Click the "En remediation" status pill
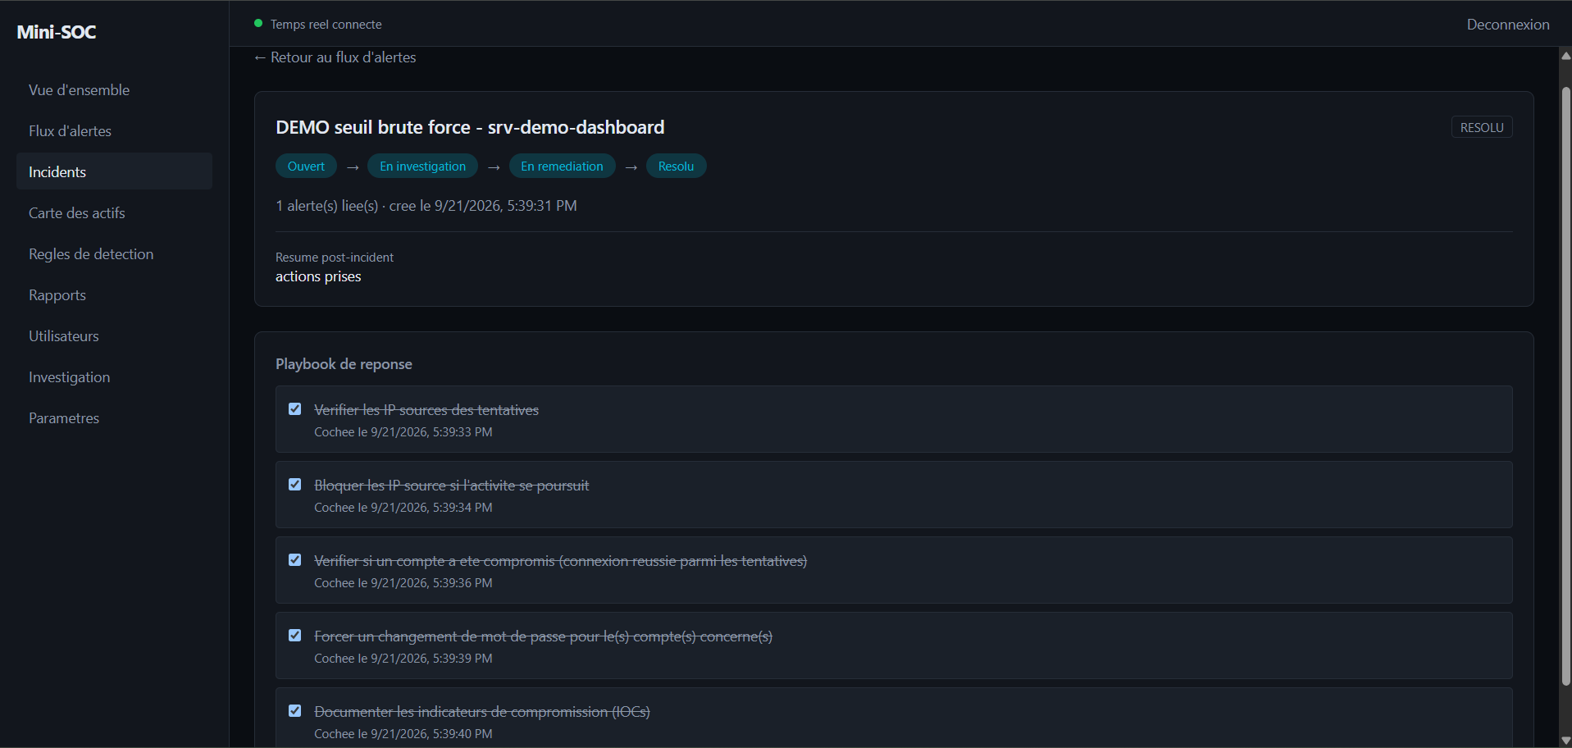Screen dimensions: 1572x748 [x=562, y=166]
